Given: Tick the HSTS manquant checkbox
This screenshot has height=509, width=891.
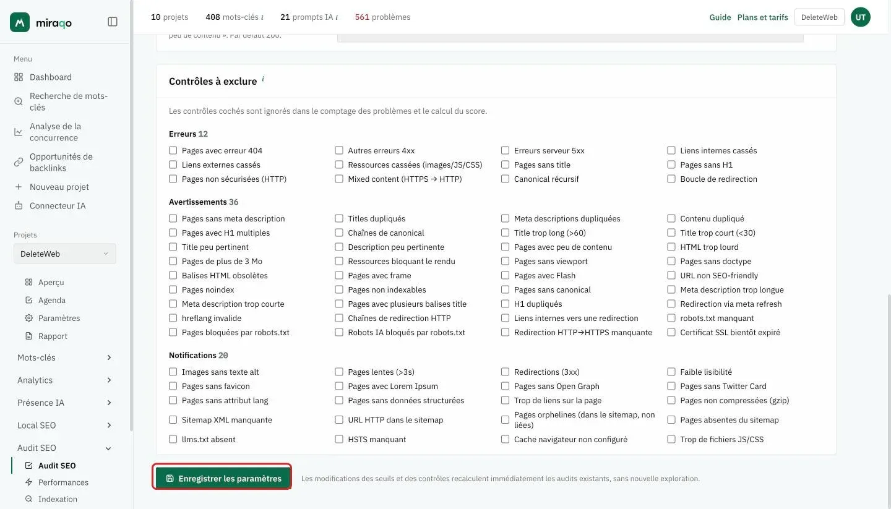Looking at the screenshot, I should pos(339,439).
